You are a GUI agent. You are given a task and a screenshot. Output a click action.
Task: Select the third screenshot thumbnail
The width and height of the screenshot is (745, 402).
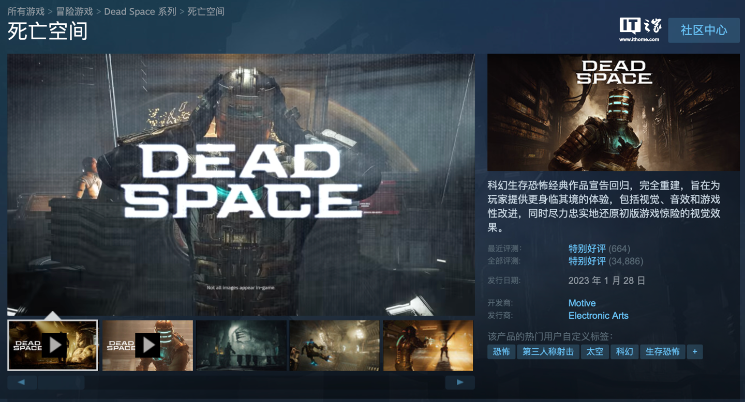(x=241, y=345)
